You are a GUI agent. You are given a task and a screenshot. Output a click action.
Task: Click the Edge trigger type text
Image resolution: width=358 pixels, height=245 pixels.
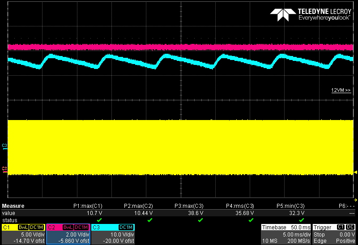320,241
